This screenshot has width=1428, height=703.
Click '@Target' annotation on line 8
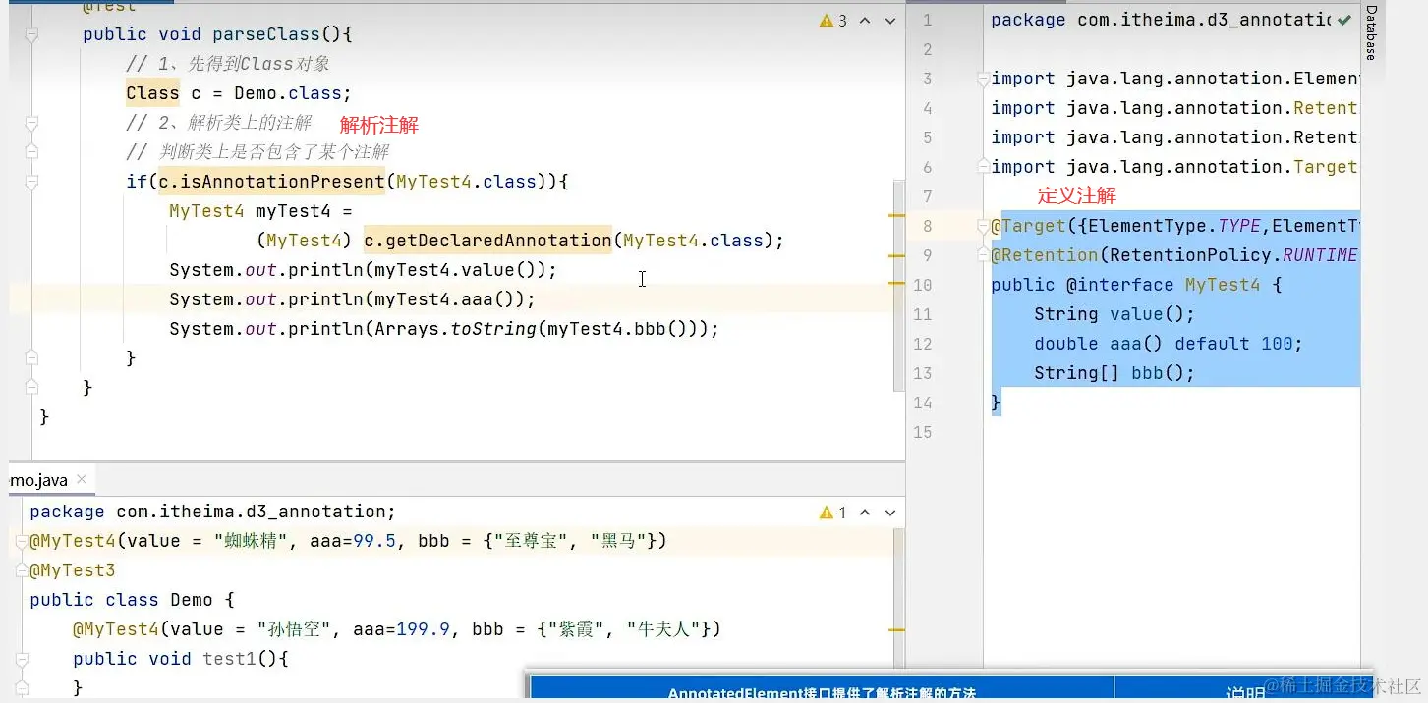coord(1029,226)
